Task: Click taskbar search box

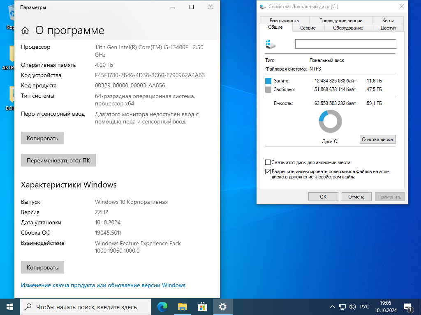Action: coord(86,307)
